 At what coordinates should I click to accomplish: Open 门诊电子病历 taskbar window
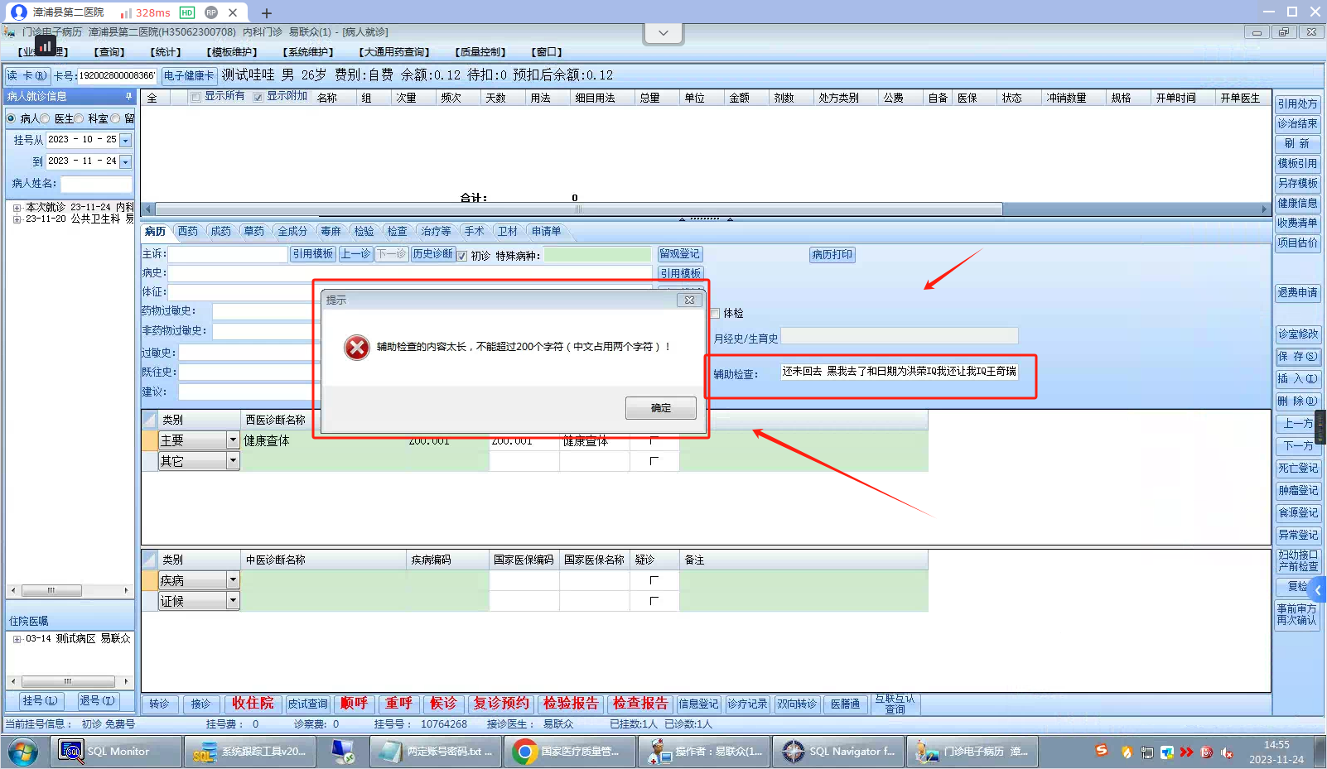click(x=973, y=752)
